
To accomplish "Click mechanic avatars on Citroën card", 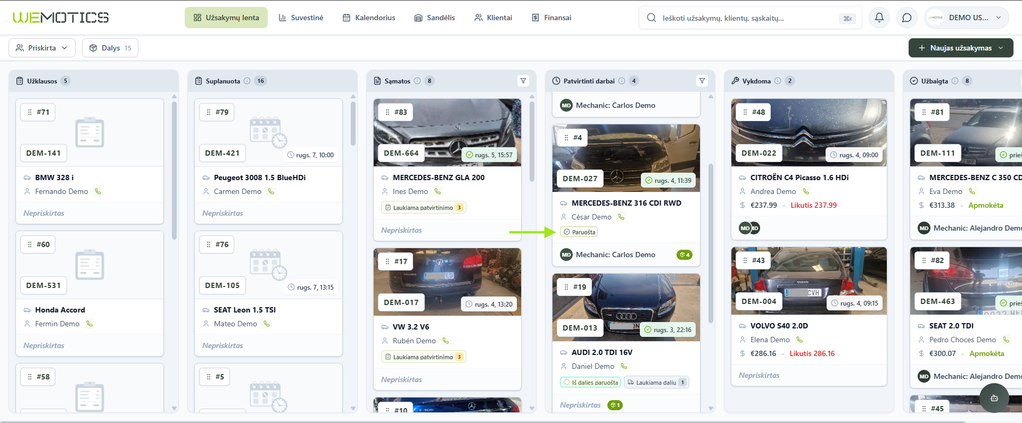I will pyautogui.click(x=749, y=228).
